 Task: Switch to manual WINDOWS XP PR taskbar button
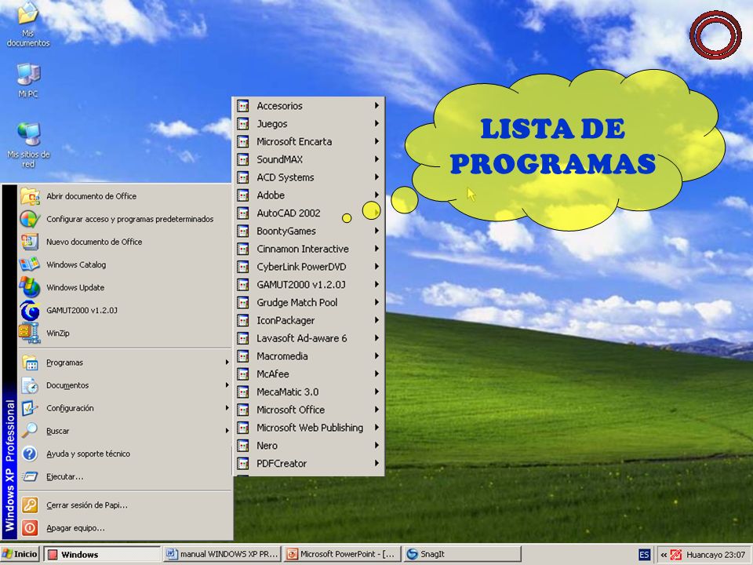(x=222, y=555)
